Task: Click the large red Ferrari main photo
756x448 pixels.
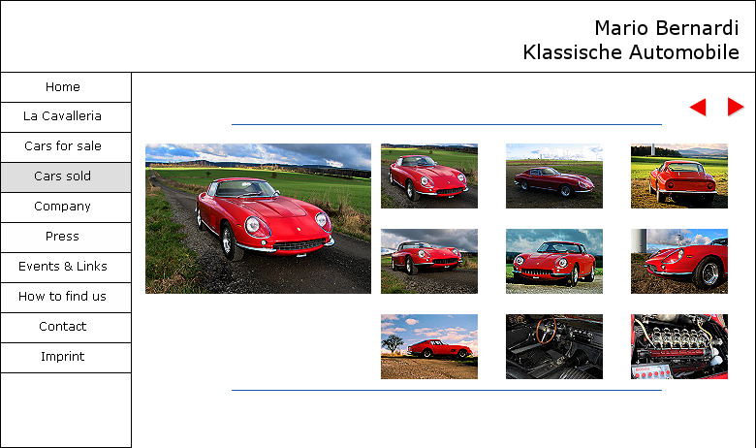Action: pos(258,218)
